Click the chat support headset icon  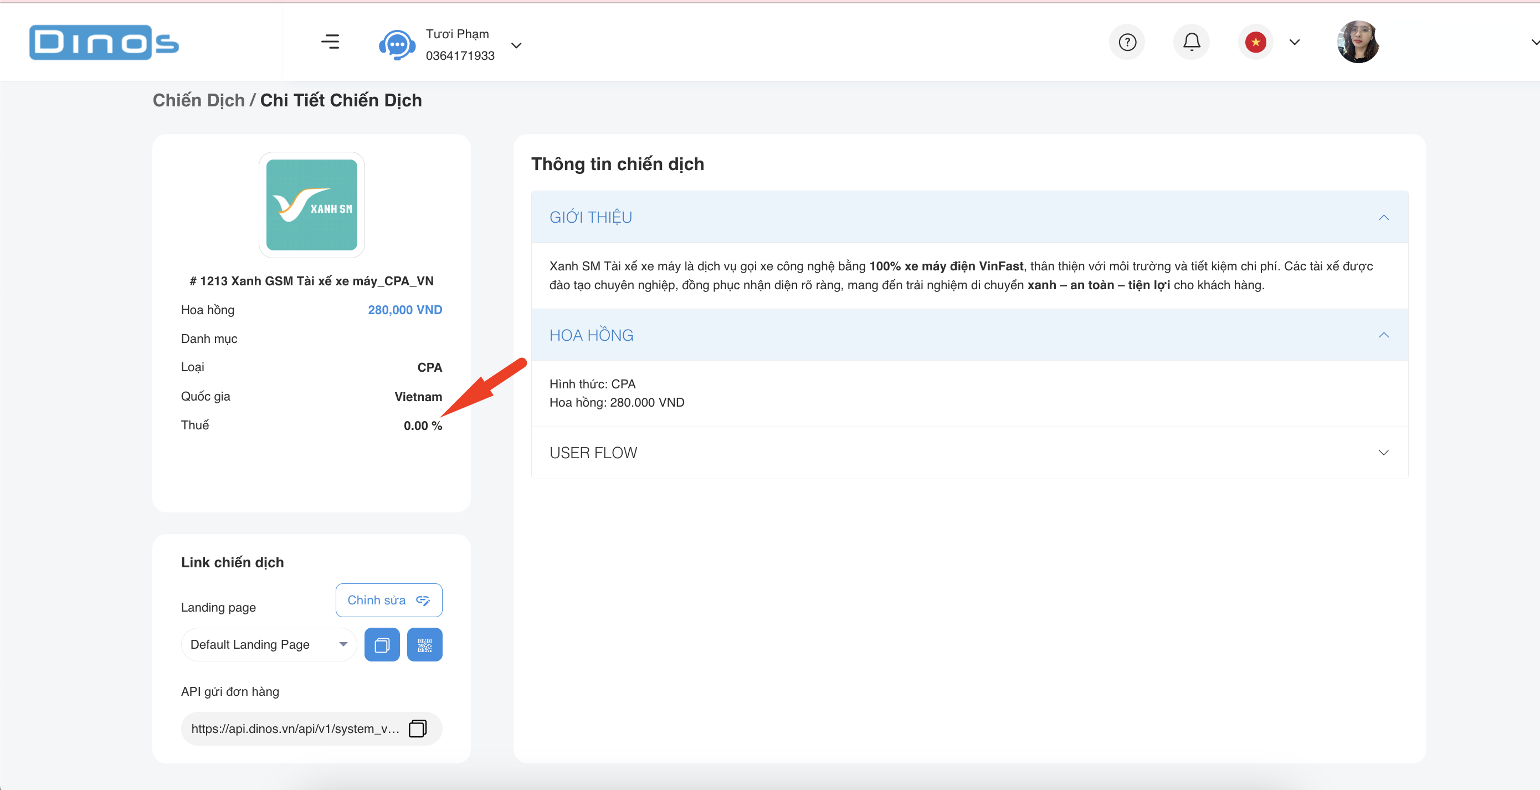(x=397, y=45)
